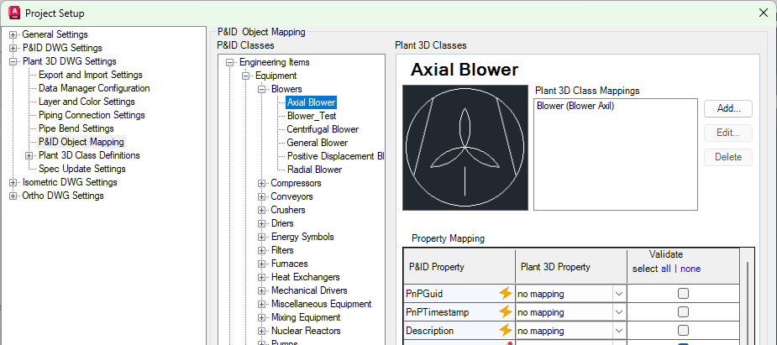The height and width of the screenshot is (345, 777).
Task: Click the lightning icon beside PnPTimestamp
Action: point(505,312)
